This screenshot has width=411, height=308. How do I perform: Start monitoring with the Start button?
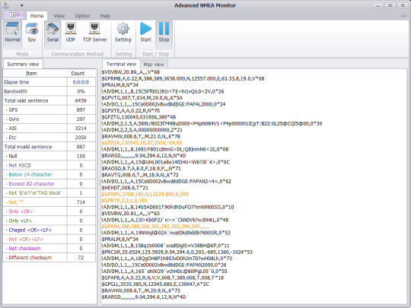tap(145, 33)
